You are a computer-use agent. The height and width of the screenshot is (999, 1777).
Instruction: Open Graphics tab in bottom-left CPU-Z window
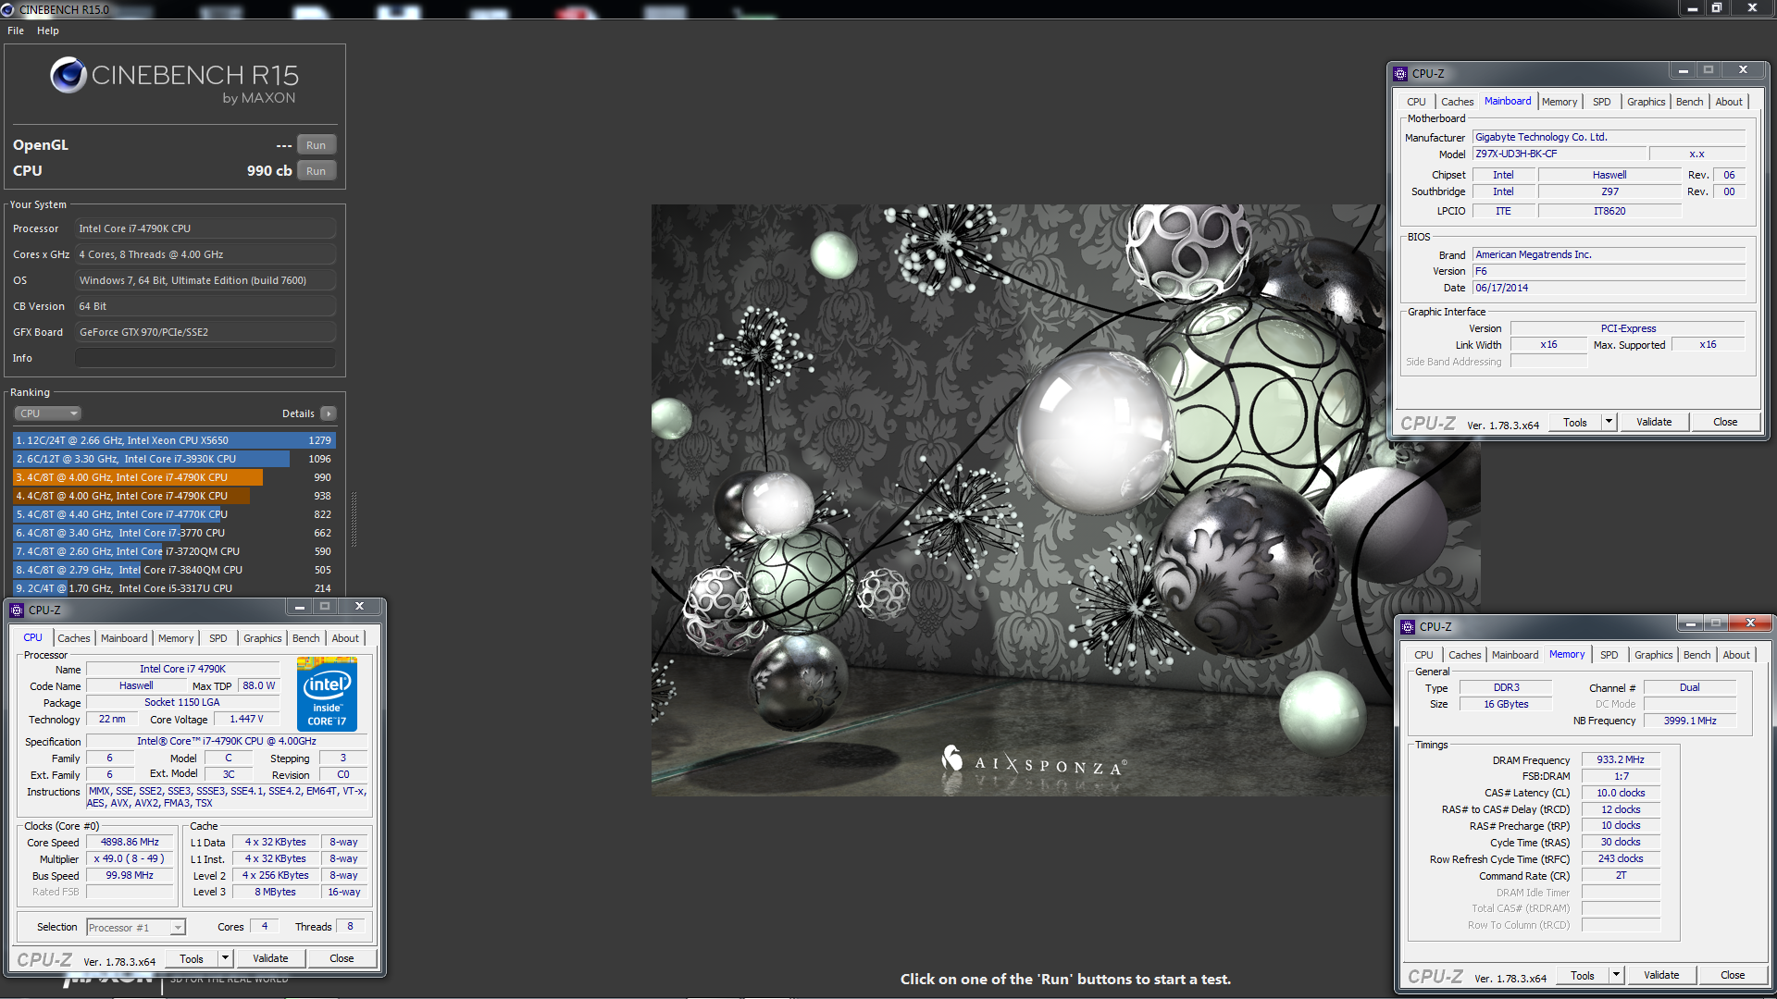[263, 638]
